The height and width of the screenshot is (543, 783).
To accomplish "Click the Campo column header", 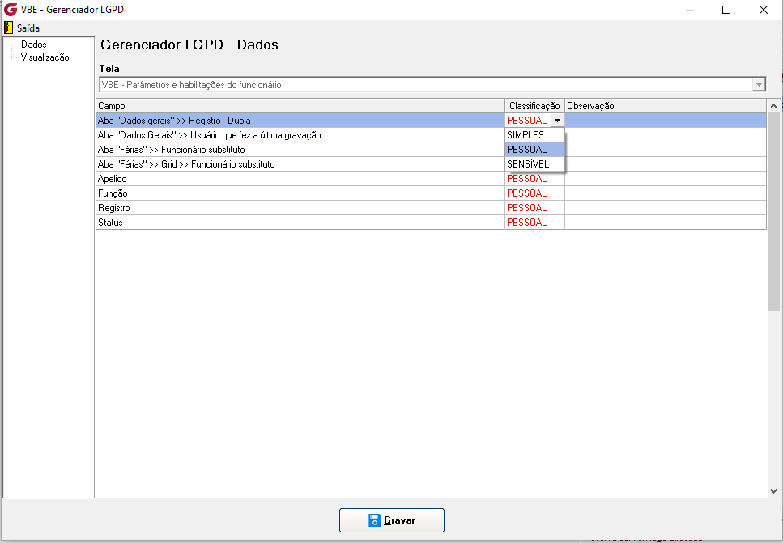I will click(300, 106).
